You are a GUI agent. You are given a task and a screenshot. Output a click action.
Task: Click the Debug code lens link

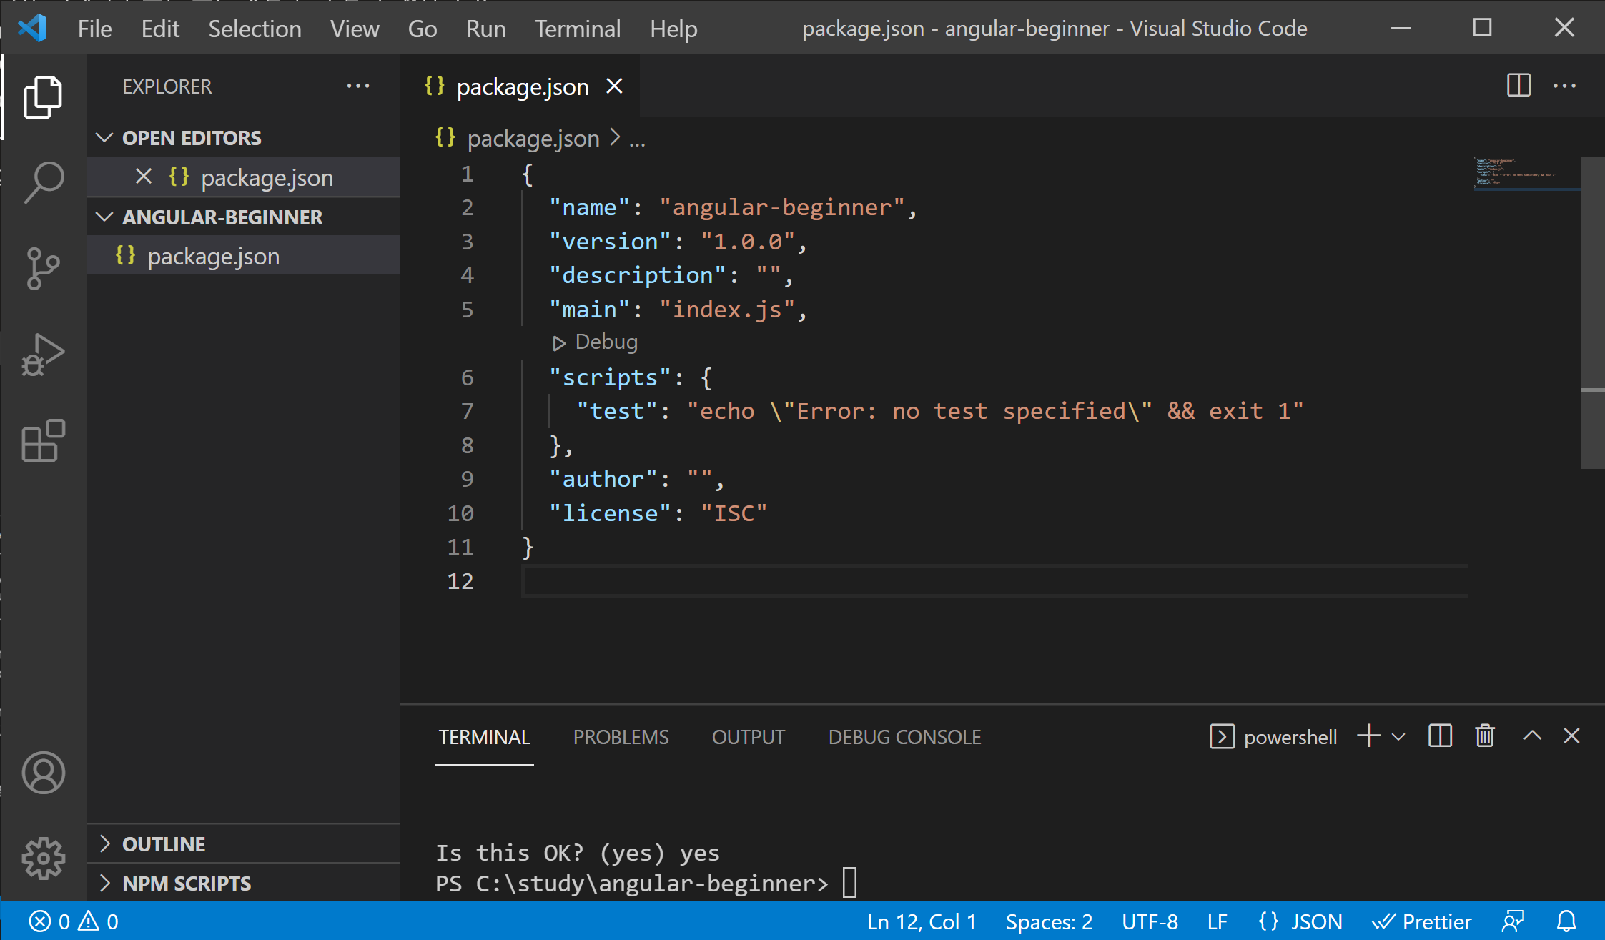tap(605, 342)
